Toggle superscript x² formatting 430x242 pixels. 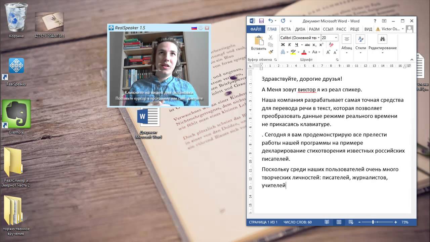(x=321, y=45)
